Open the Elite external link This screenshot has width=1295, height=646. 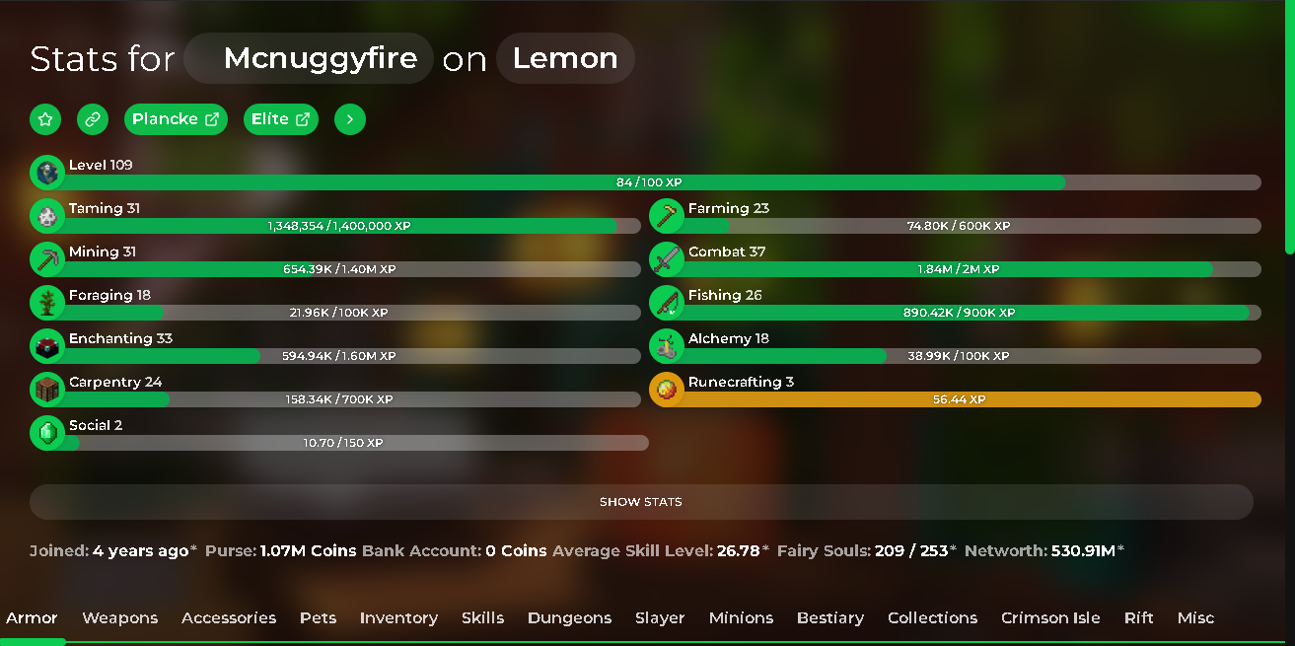pos(281,119)
